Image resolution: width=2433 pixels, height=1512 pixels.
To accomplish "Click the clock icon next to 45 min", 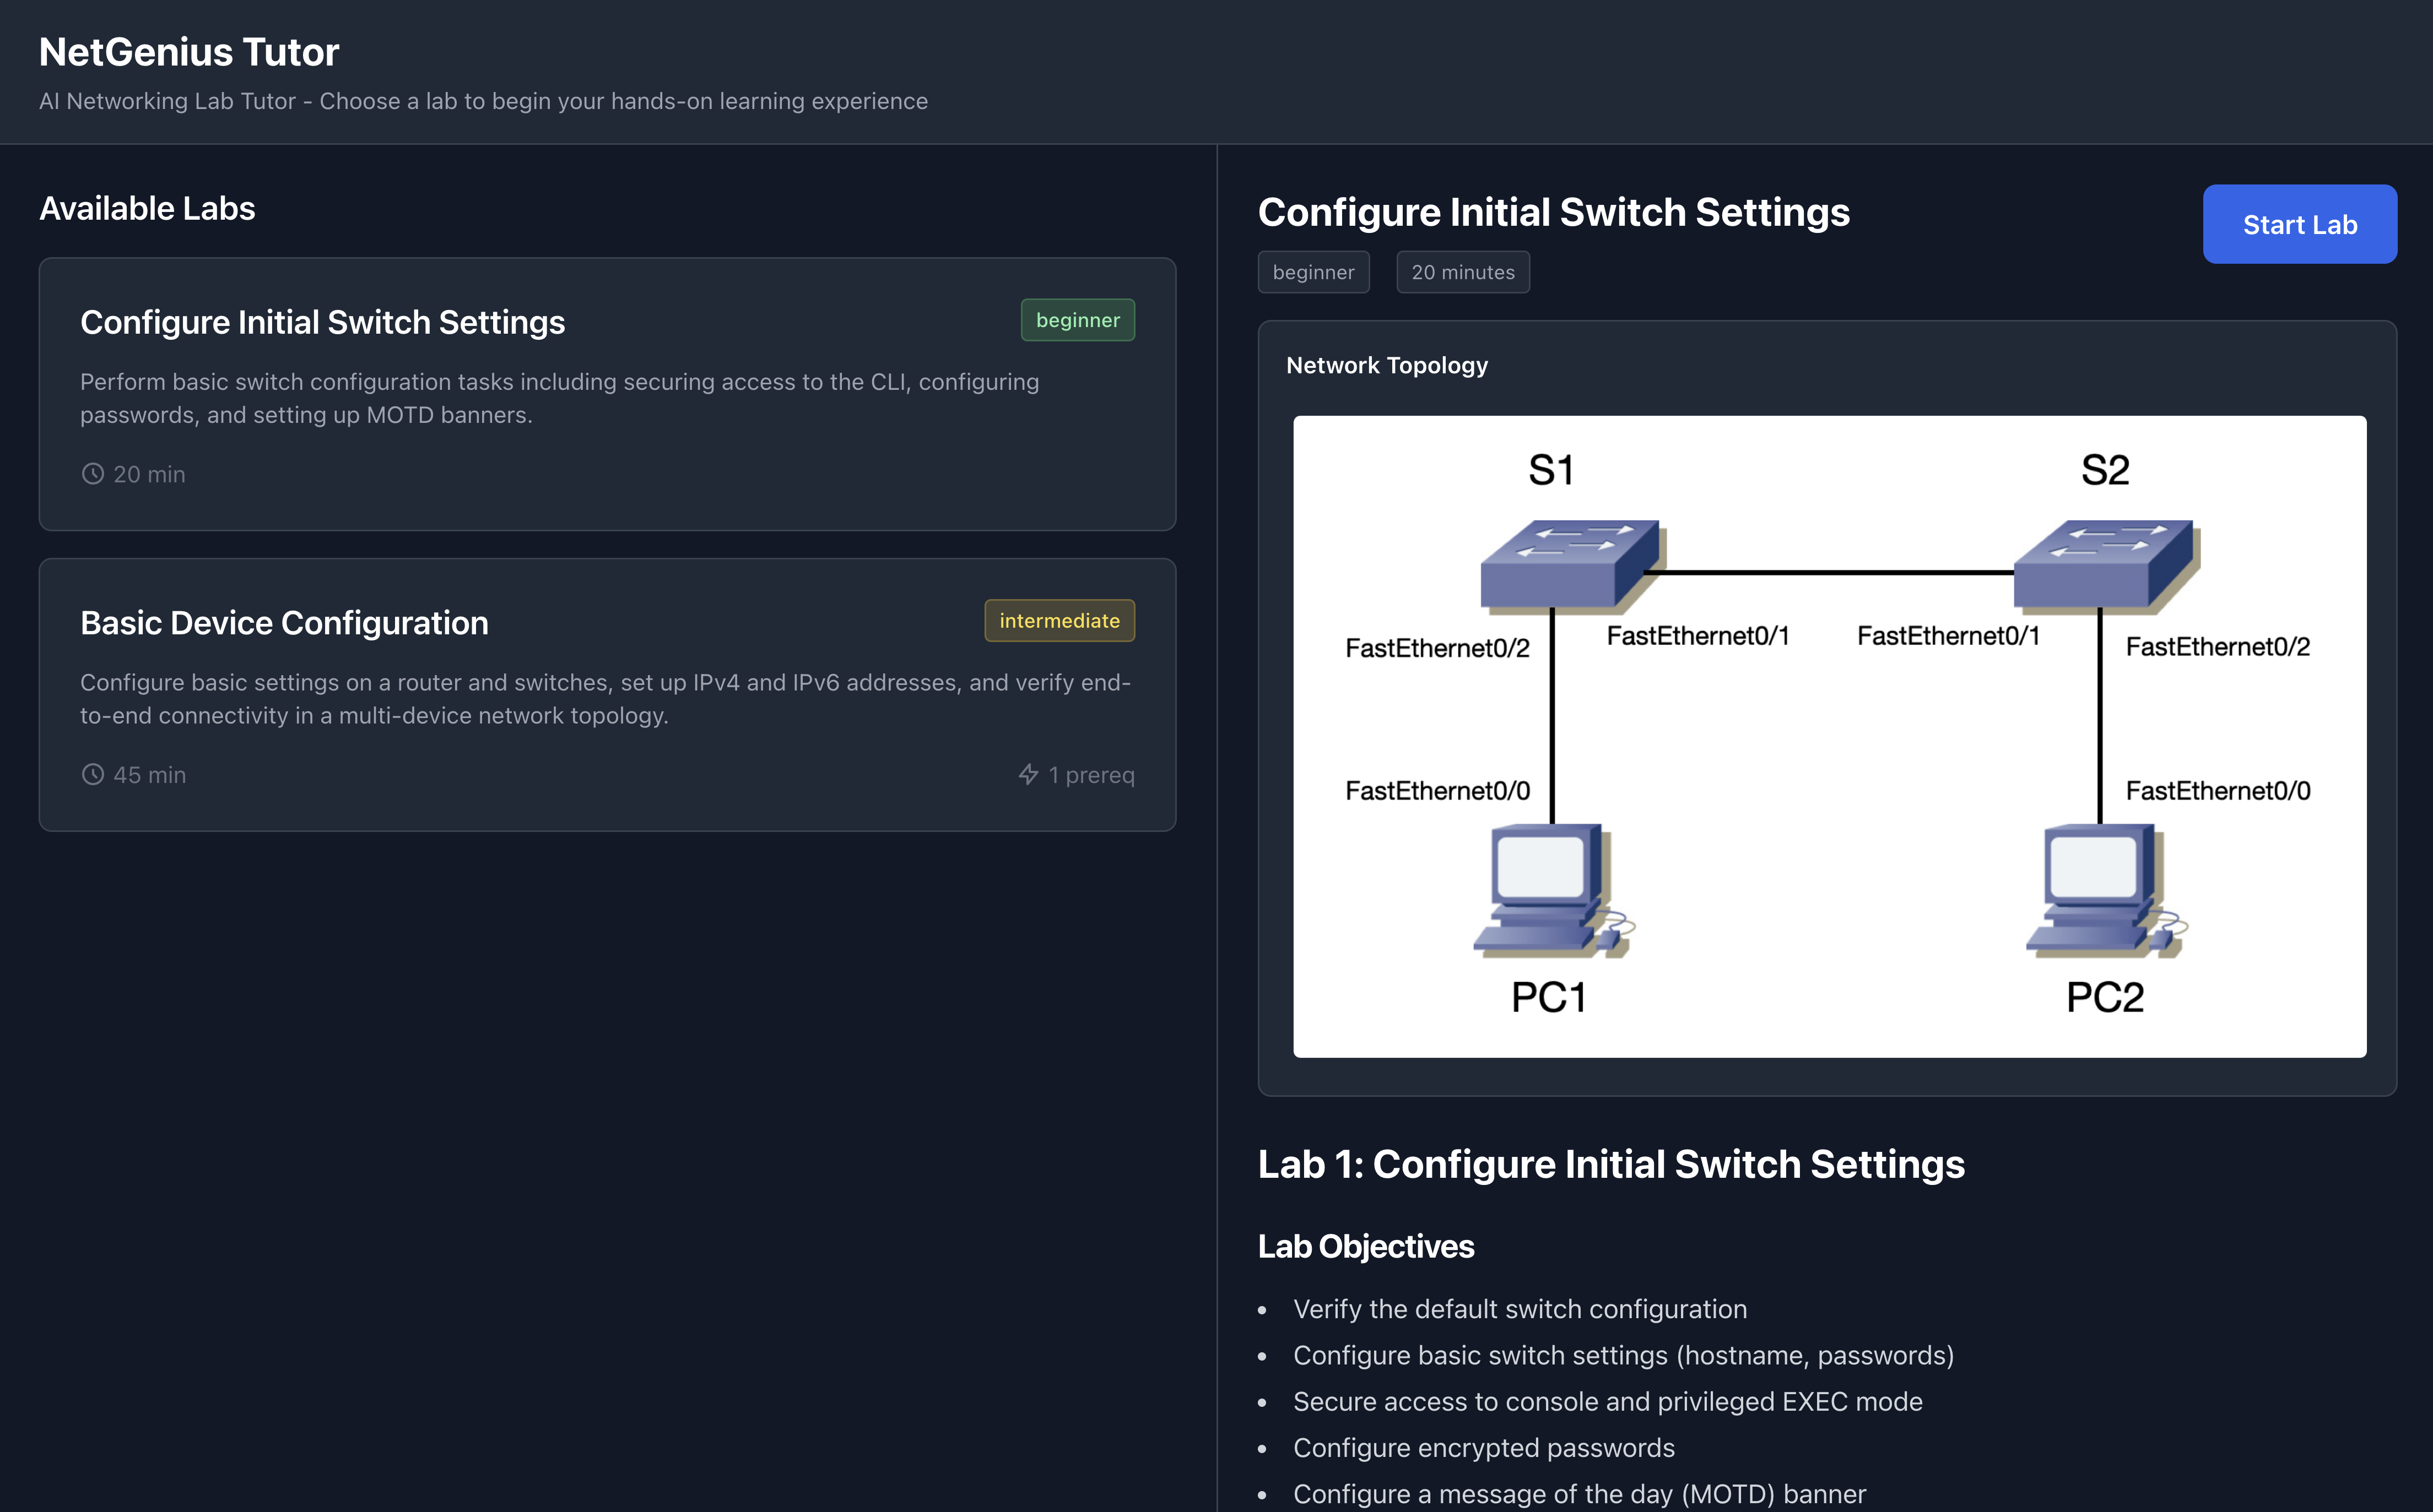I will pos(92,775).
